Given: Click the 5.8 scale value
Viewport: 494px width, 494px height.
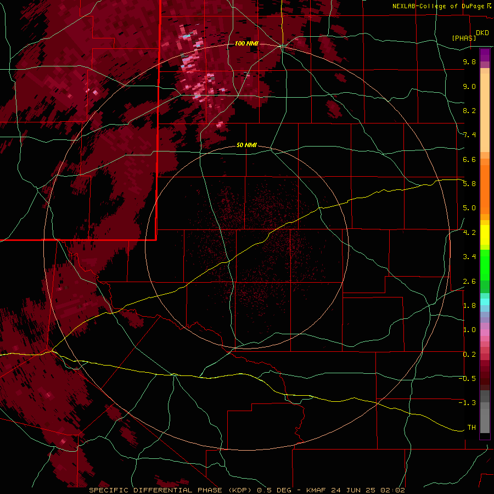Looking at the screenshot, I should pos(469,184).
